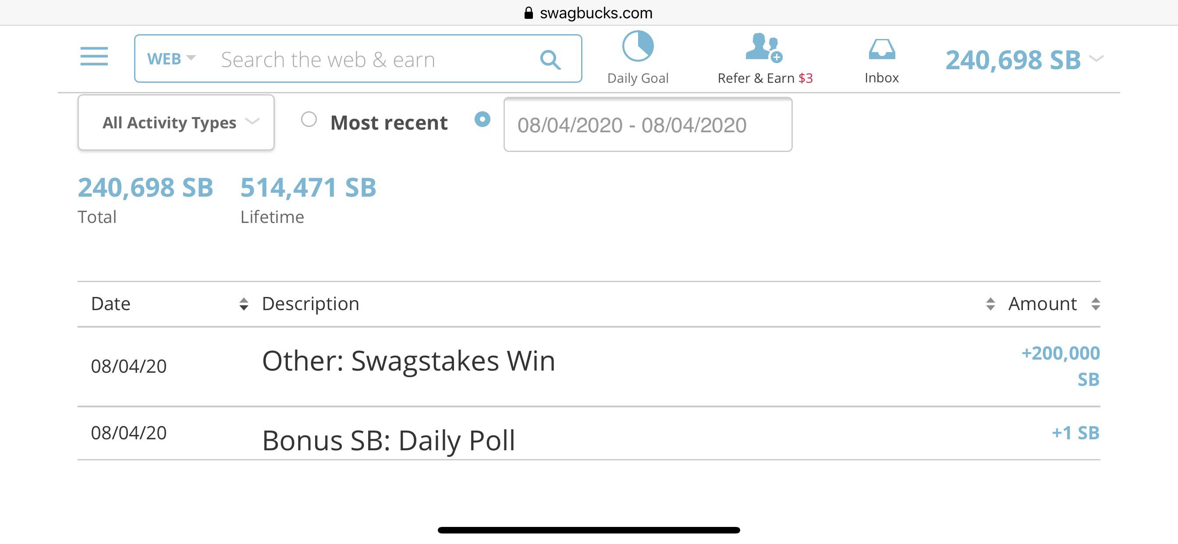Open the All Activity Types dropdown
Screen dimensions: 1178x544
176,122
